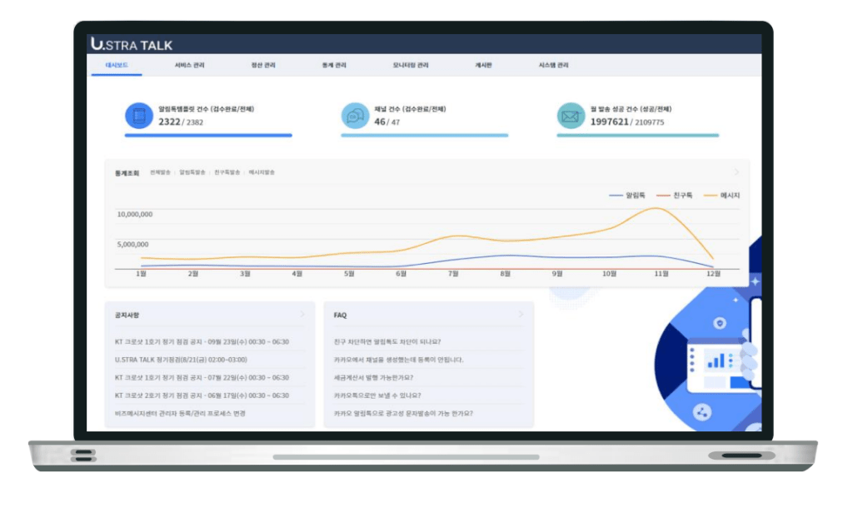
Task: Click the 5,000,000 y-axis label
Action: (132, 244)
